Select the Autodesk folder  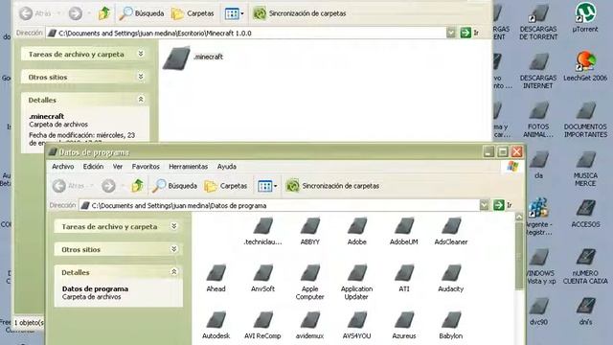pyautogui.click(x=216, y=325)
